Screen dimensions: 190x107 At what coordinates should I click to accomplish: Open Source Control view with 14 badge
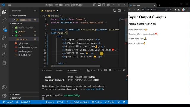click(x=4, y=29)
